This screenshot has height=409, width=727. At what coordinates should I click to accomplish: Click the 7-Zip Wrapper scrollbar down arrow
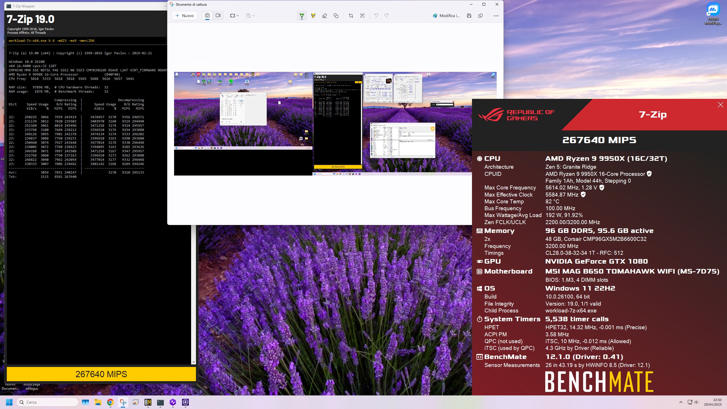(x=194, y=362)
